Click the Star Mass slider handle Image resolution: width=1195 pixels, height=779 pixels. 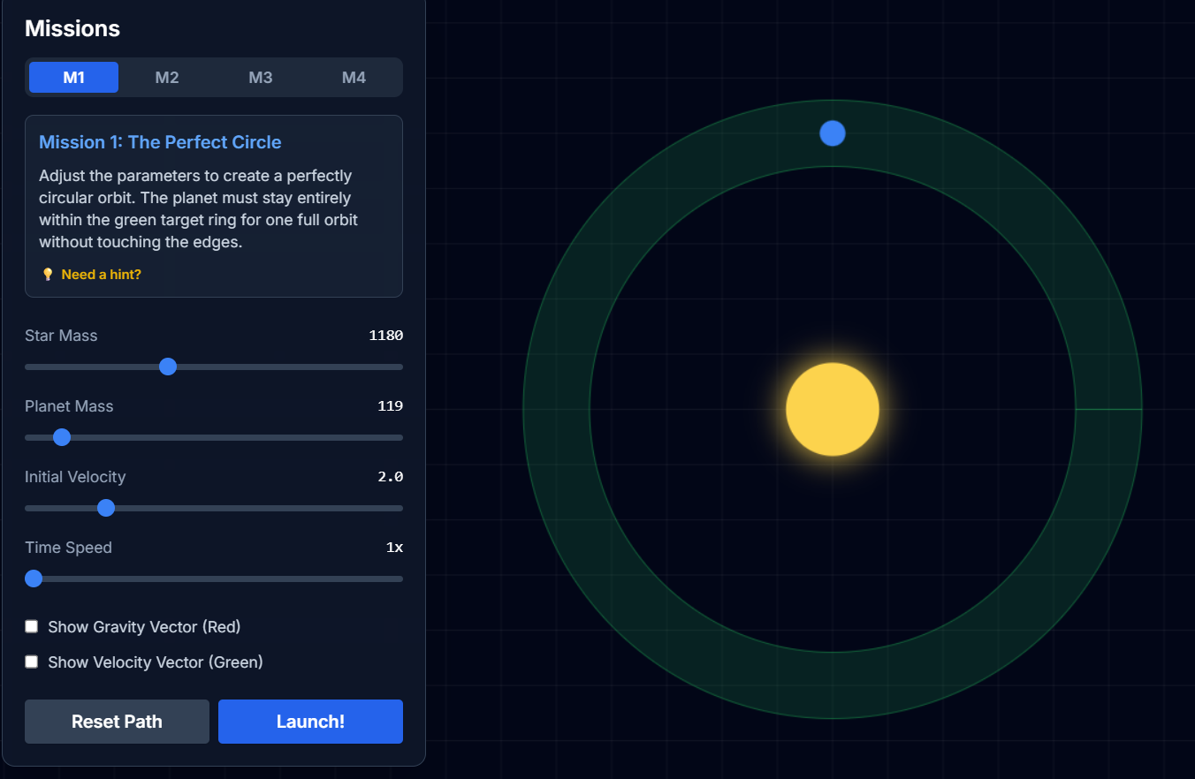(168, 367)
